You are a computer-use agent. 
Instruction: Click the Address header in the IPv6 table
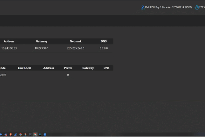pyautogui.click(x=48, y=68)
